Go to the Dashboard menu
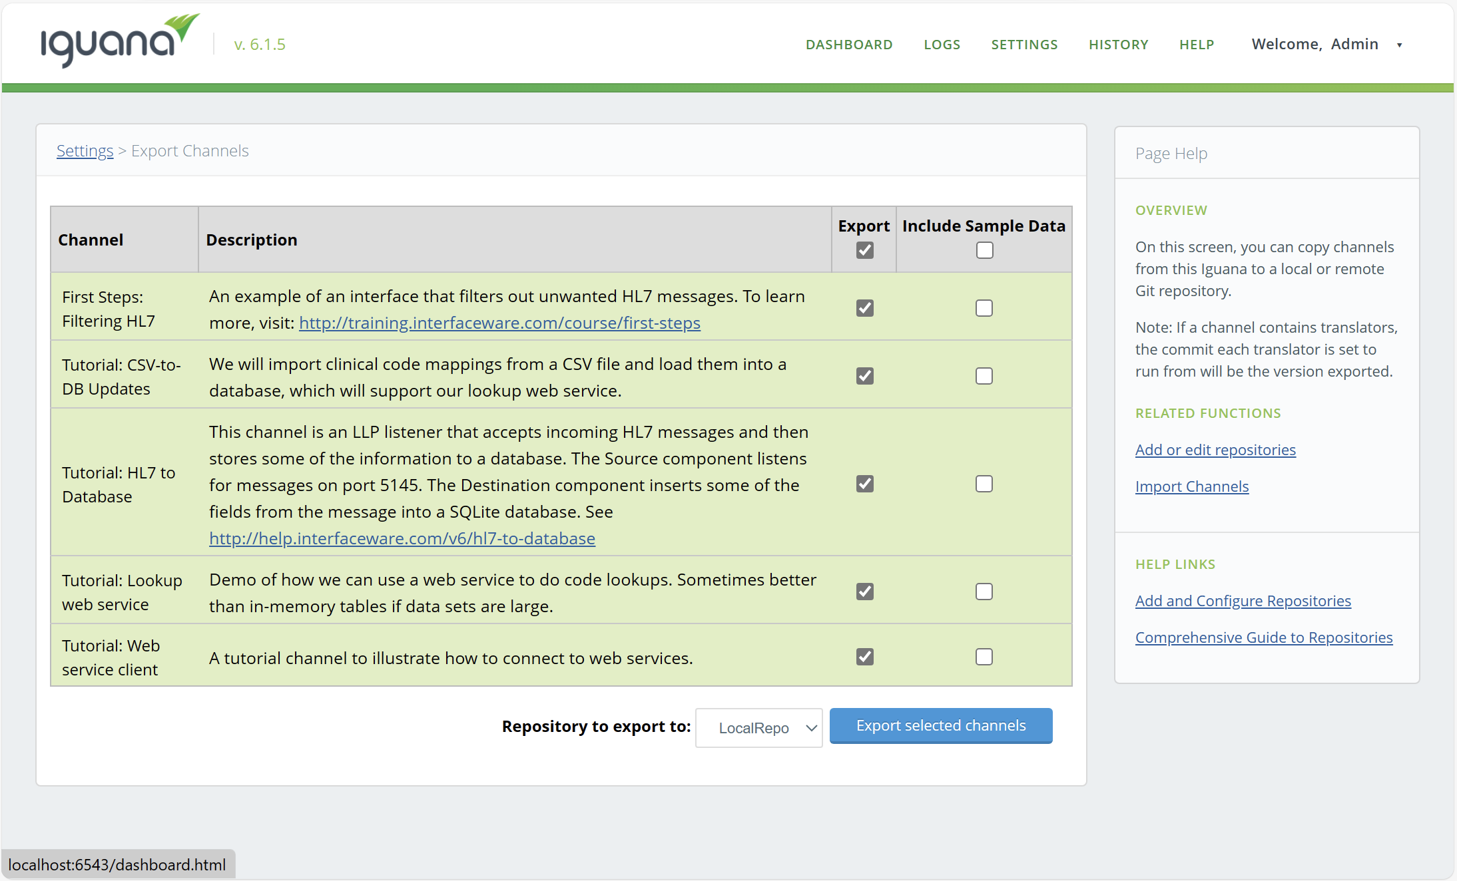Screen dimensions: 1457x881 (848, 45)
